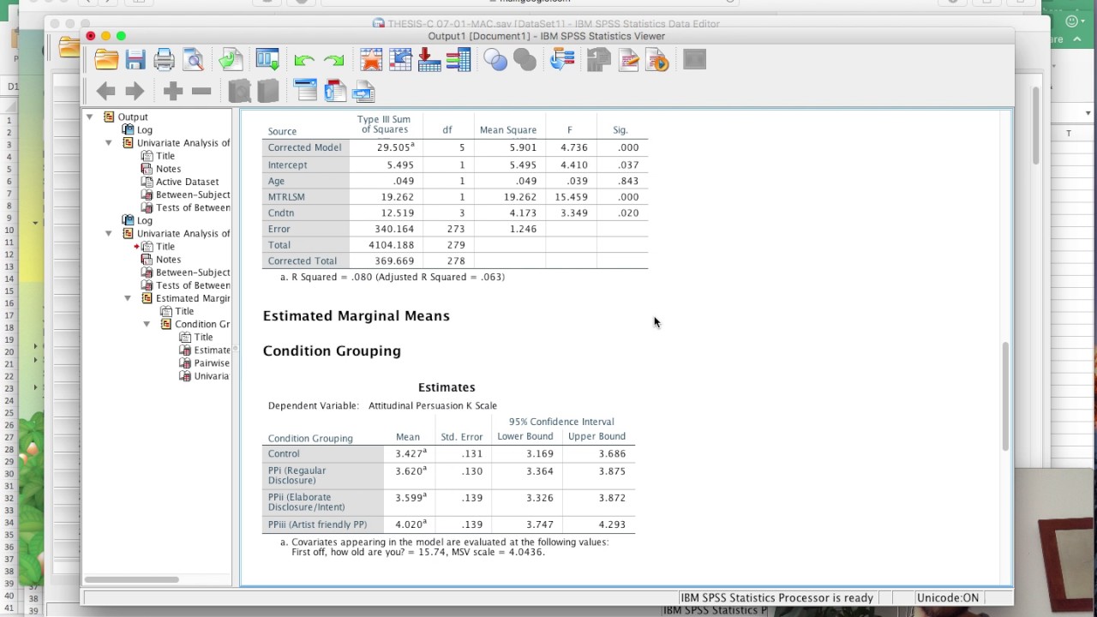
Task: Save the output with floppy disk icon
Action: tap(135, 59)
